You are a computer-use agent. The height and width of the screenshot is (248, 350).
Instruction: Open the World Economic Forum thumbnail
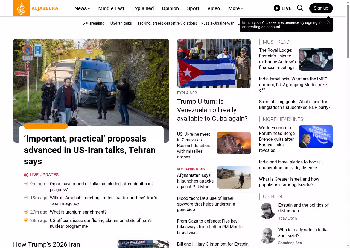click(316, 136)
